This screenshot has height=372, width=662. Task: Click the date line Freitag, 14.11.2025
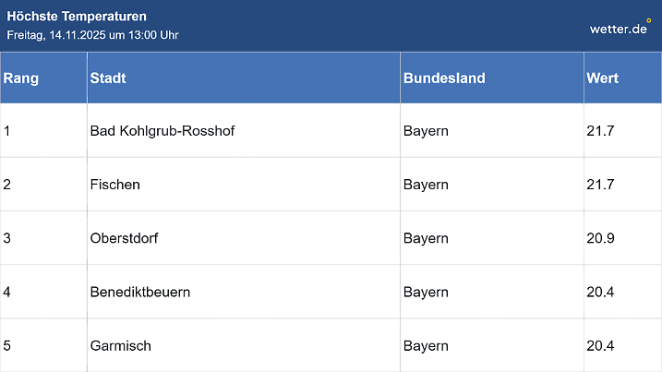click(92, 35)
